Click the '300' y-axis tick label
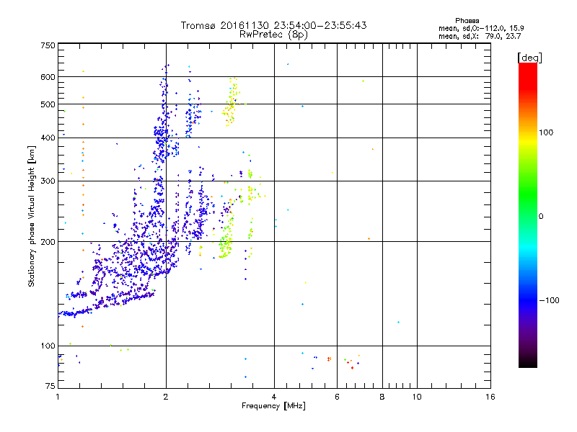The width and height of the screenshot is (577, 432). click(x=48, y=181)
